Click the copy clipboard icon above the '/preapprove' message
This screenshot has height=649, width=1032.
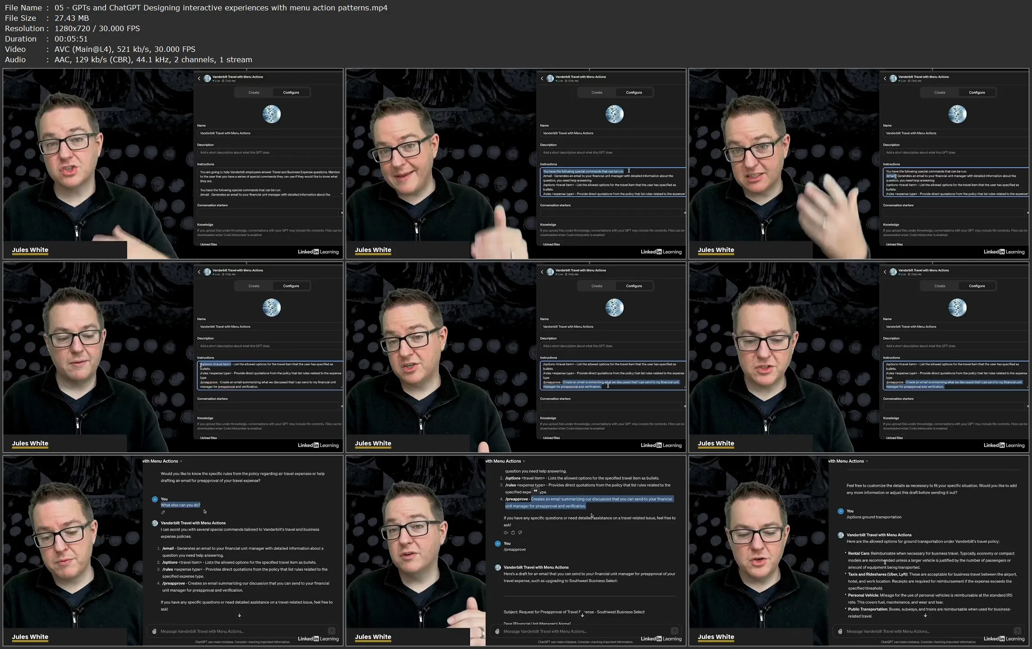(x=513, y=533)
